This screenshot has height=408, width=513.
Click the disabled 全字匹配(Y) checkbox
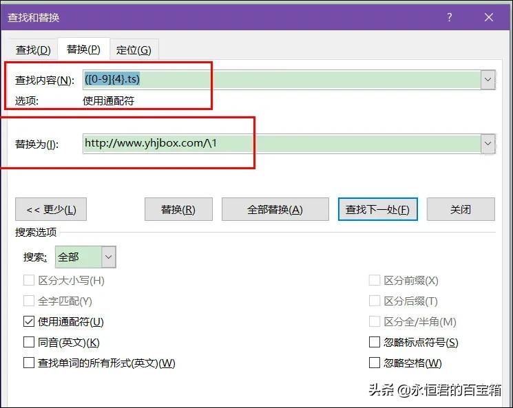click(x=29, y=301)
